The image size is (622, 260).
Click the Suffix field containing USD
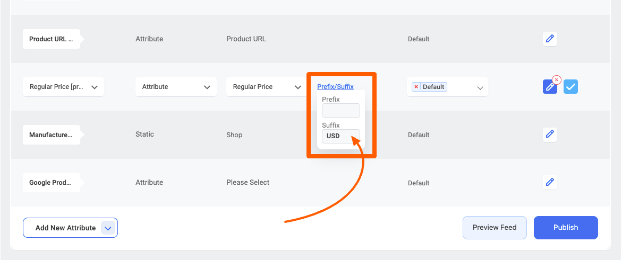[x=341, y=136]
